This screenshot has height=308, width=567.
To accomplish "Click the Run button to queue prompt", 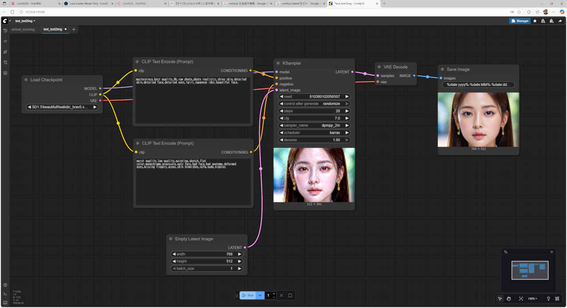I will (248, 295).
